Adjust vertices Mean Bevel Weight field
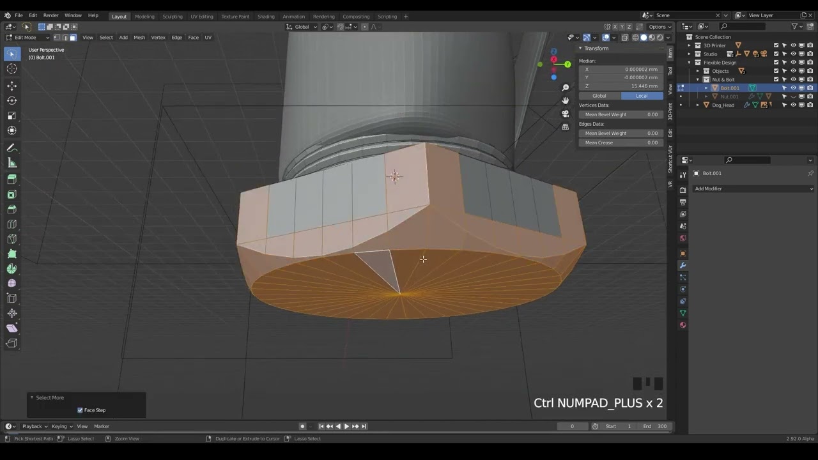This screenshot has height=460, width=818. (621, 114)
